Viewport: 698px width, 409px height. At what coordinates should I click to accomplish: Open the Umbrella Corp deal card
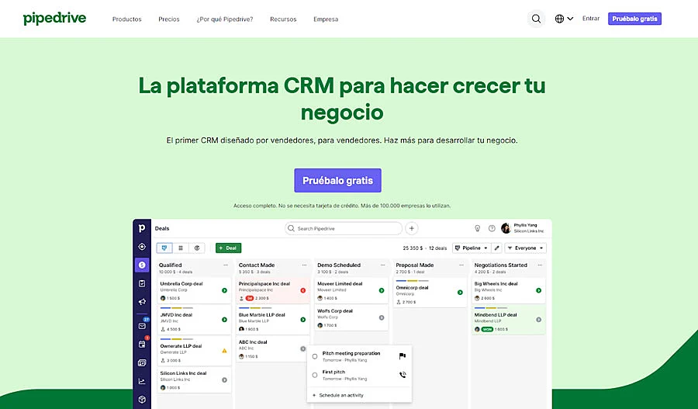[x=195, y=290]
